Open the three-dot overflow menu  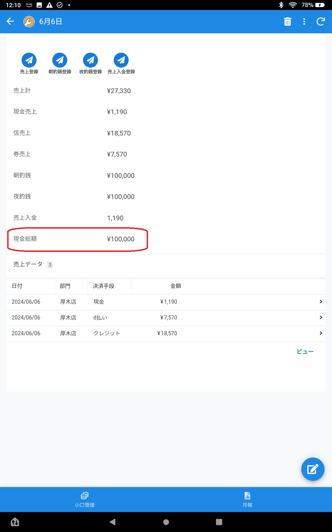tap(304, 21)
